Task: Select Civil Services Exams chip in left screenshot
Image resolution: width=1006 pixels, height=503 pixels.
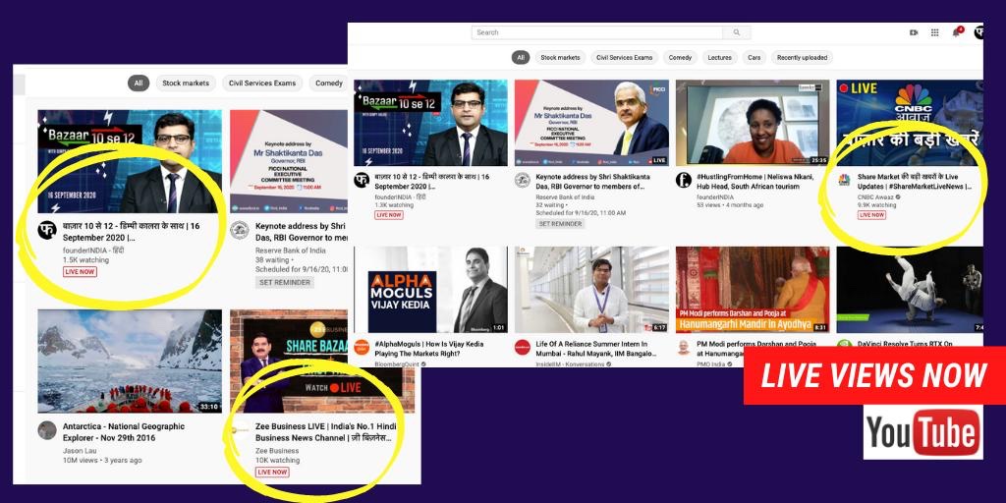Action: [x=262, y=83]
